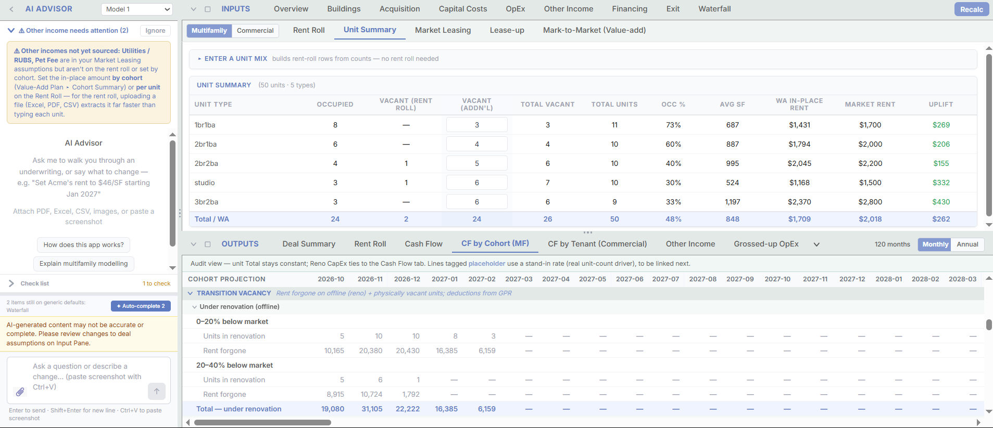Ignore the other income warning
Viewport: 993px width, 428px height.
point(155,31)
